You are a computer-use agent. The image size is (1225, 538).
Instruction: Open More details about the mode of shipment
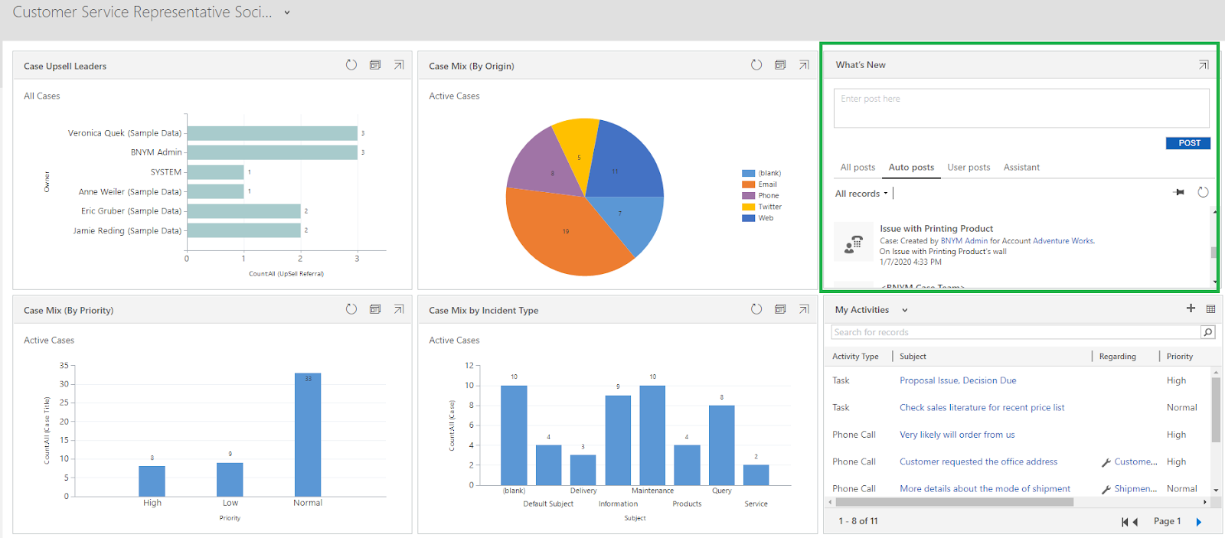pos(985,488)
